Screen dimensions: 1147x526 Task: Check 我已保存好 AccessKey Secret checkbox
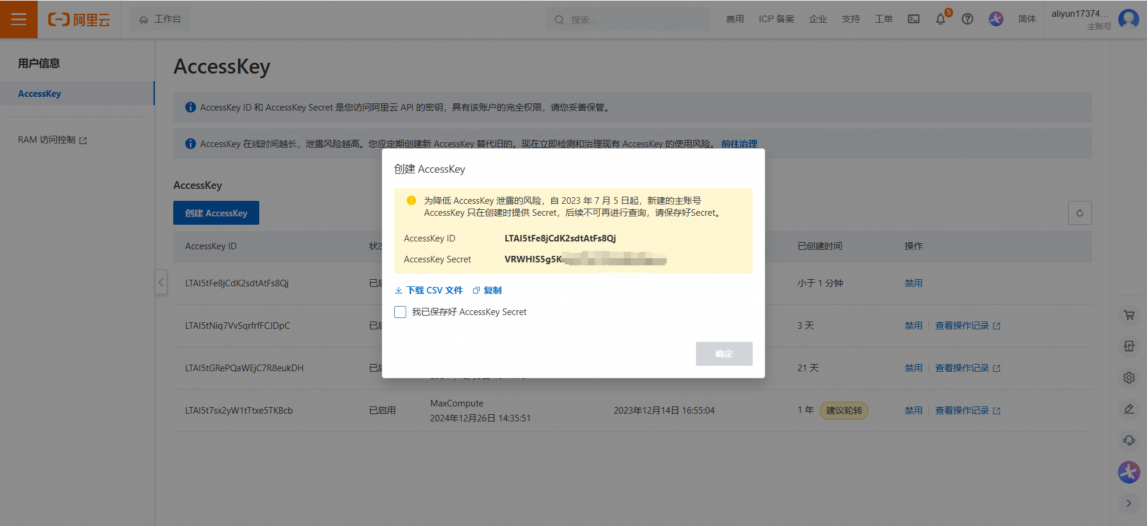400,312
